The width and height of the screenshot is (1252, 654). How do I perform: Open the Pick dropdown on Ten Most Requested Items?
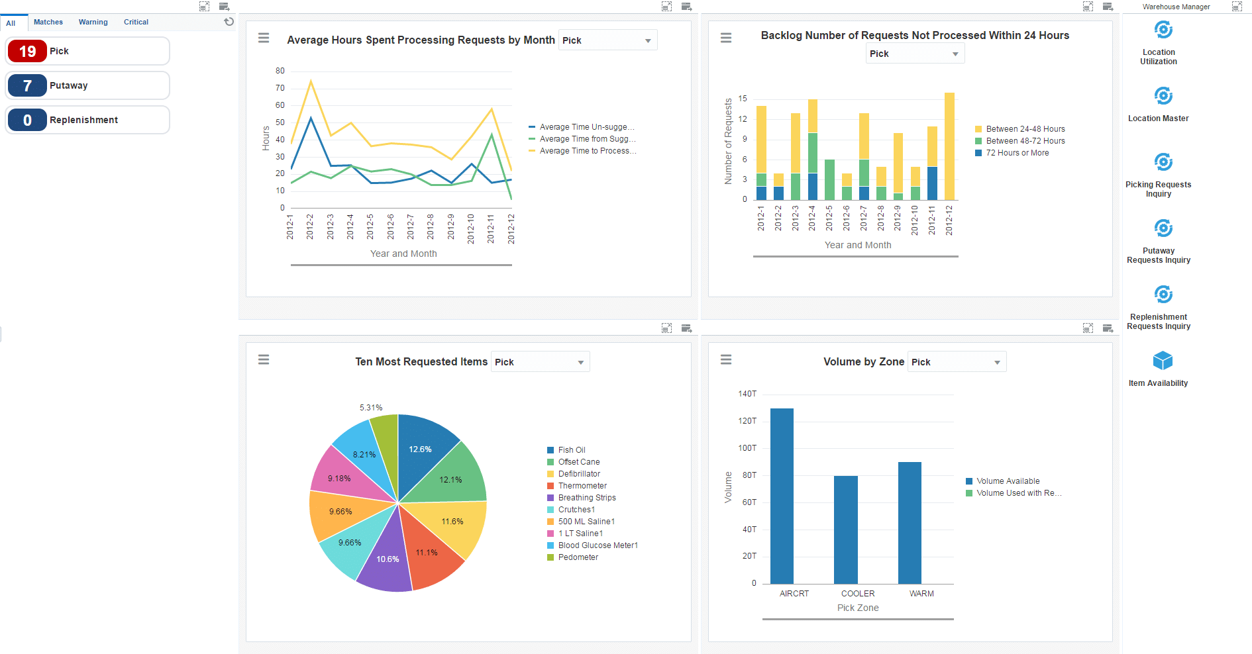540,361
